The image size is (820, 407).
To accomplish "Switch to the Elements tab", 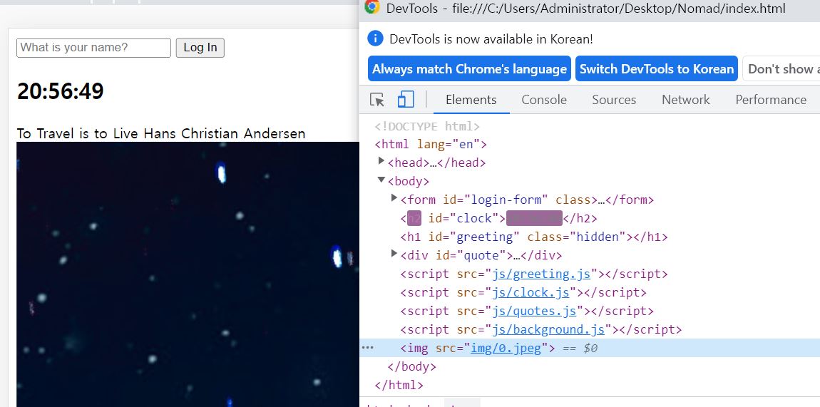I will point(471,100).
